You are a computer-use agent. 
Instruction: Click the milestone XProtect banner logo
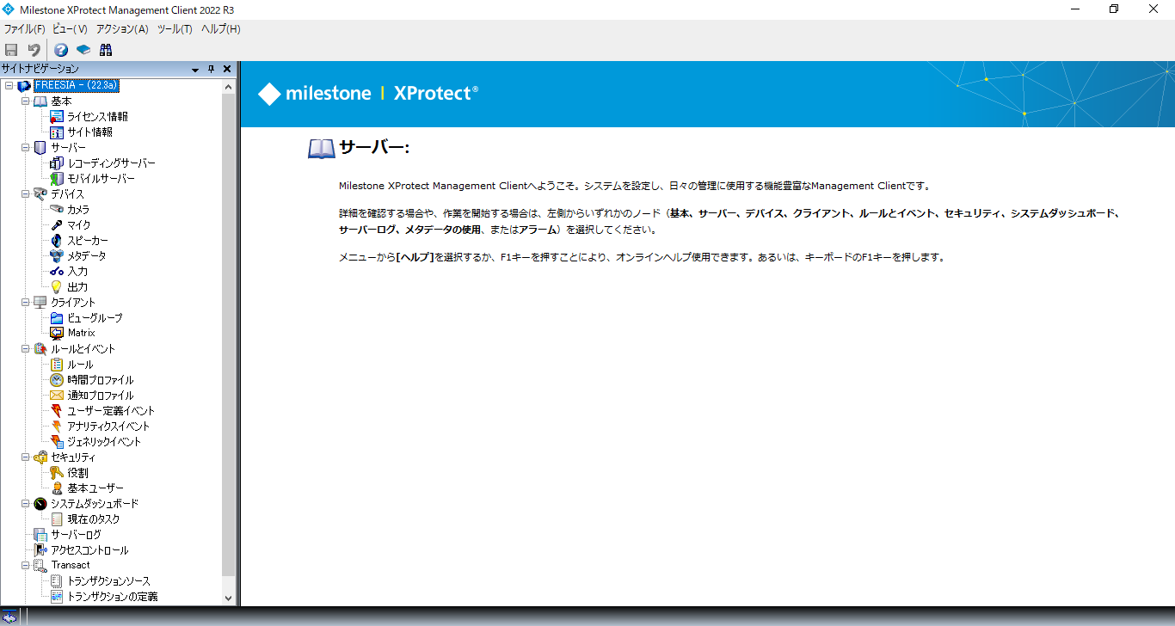pos(368,94)
